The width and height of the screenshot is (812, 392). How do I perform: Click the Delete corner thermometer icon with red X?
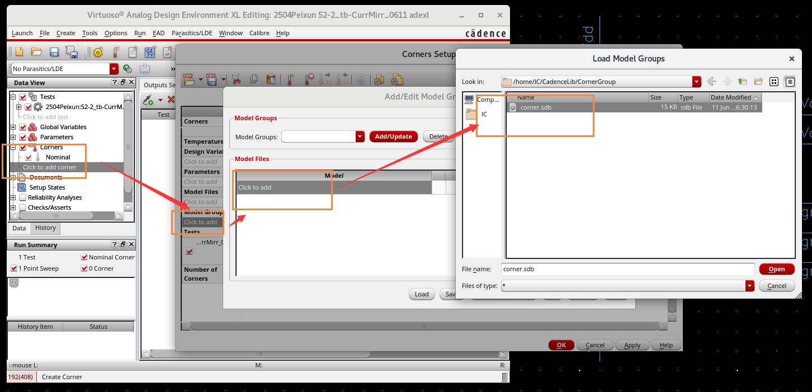[x=309, y=79]
